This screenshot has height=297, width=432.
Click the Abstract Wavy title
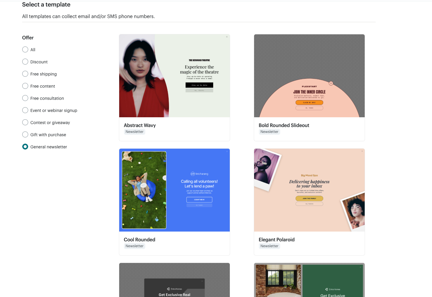pos(140,125)
